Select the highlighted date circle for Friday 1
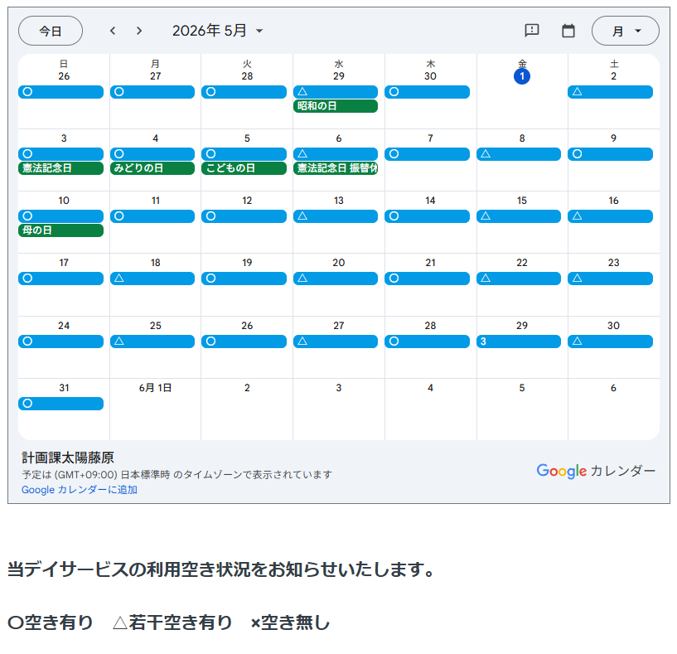The height and width of the screenshot is (654, 677). [x=522, y=76]
